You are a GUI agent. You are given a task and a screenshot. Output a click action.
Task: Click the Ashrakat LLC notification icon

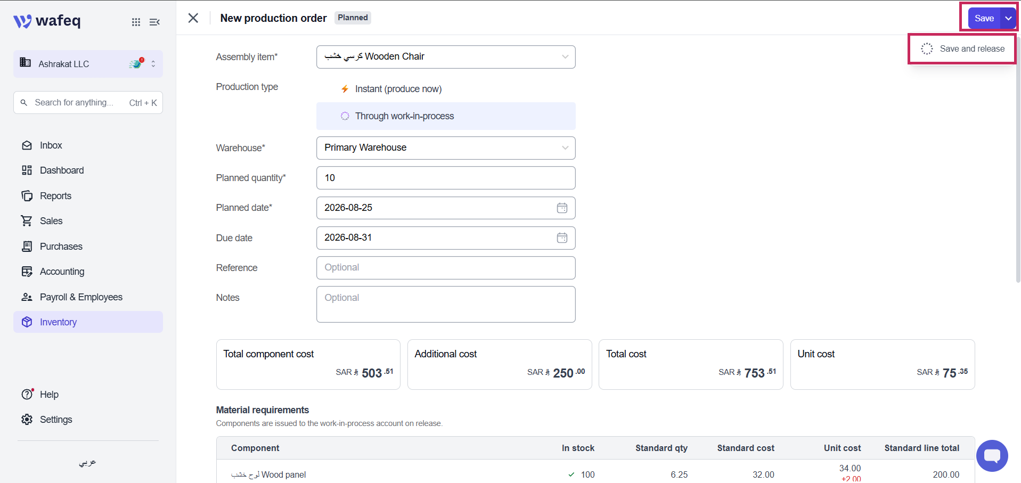pos(137,63)
